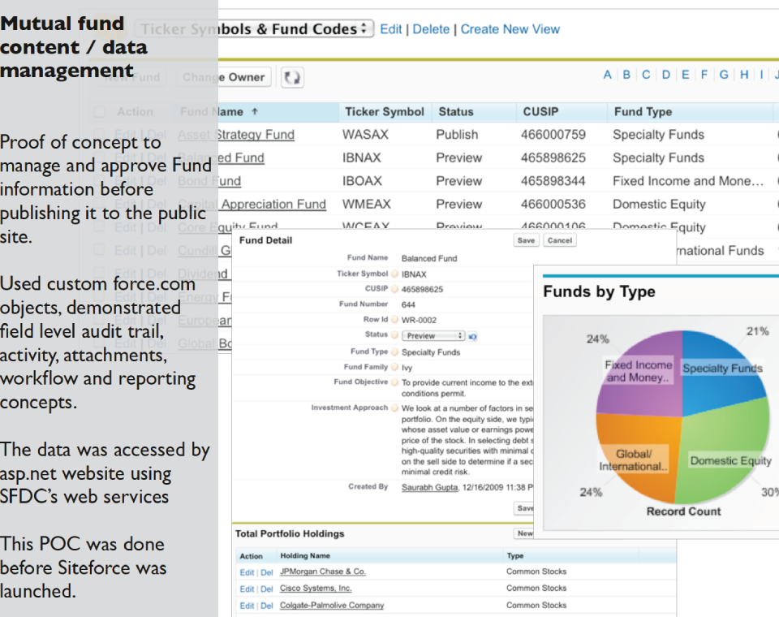Click the blue undo arrow beside Status
The width and height of the screenshot is (779, 617).
[x=472, y=337]
